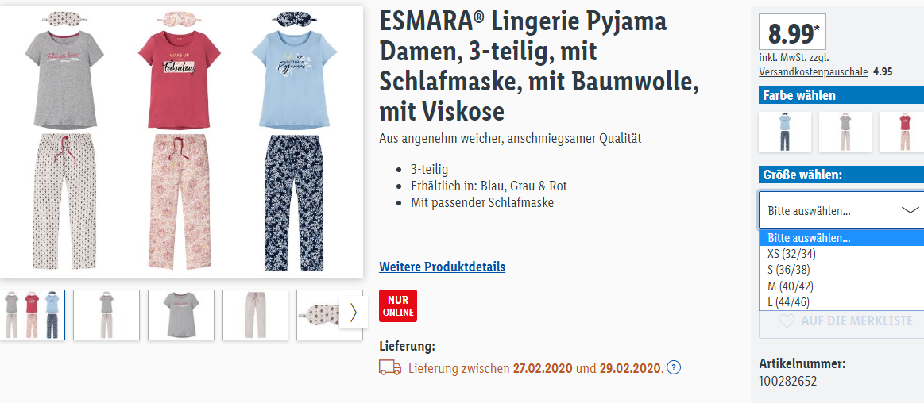View the three-pyjama overview thumbnail
Screen dimensions: 924x403
point(33,315)
